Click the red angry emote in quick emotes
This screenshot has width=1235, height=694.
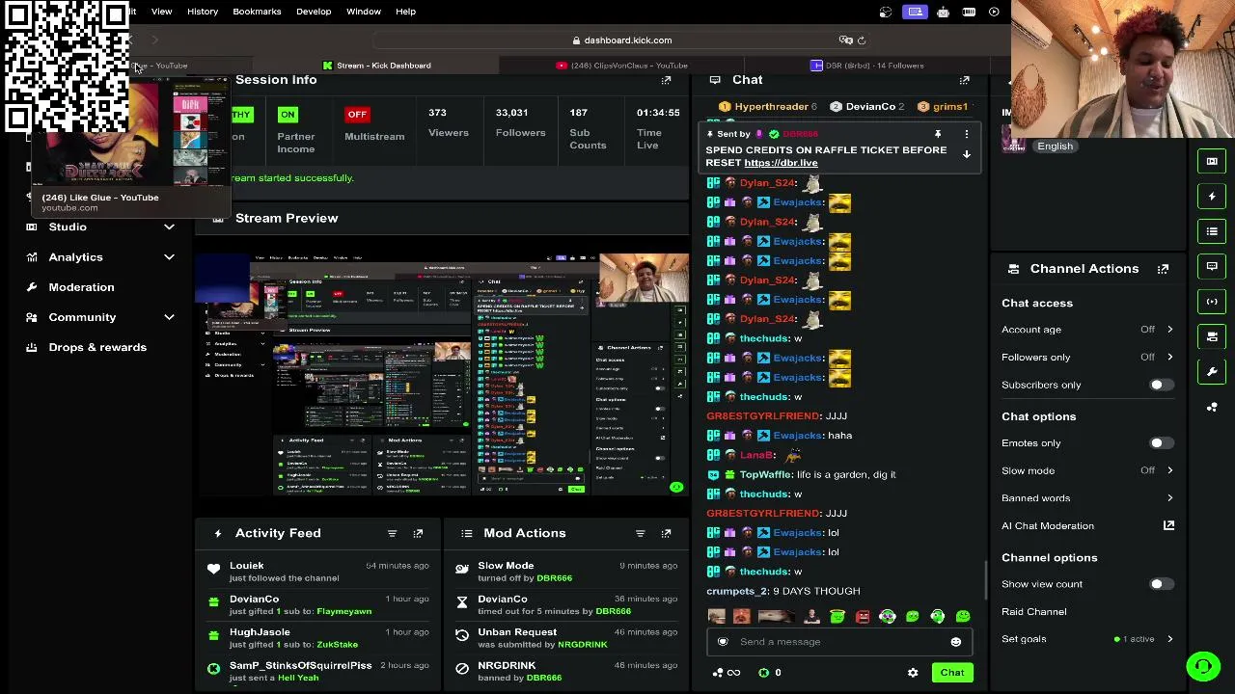pyautogui.click(x=862, y=616)
